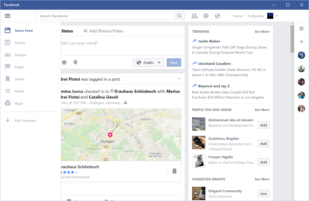Focus the Search Facebook field
The height and width of the screenshot is (201, 309).
coord(105,16)
